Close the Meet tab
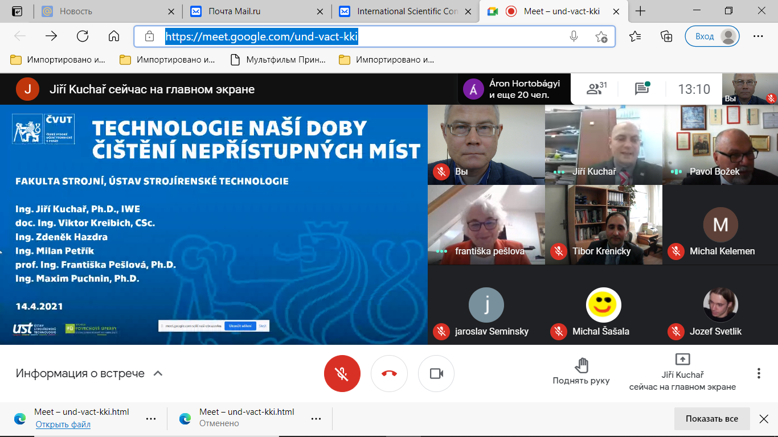 617,11
